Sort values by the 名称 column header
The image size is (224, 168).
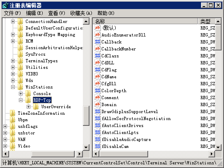145,21
